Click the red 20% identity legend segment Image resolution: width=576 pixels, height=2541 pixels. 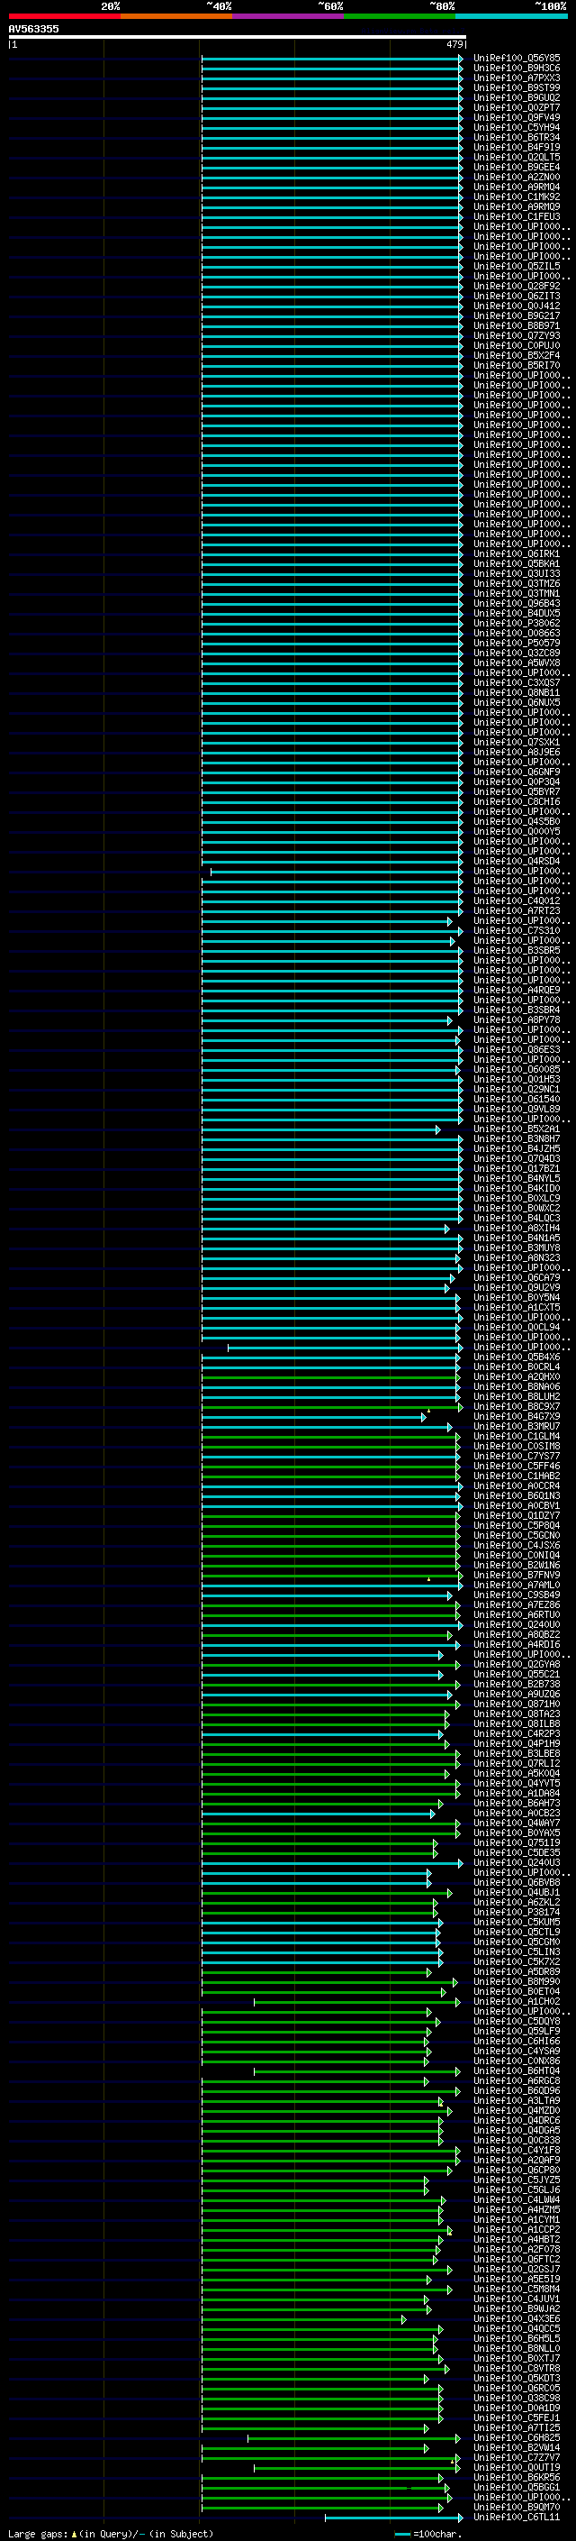pyautogui.click(x=64, y=16)
